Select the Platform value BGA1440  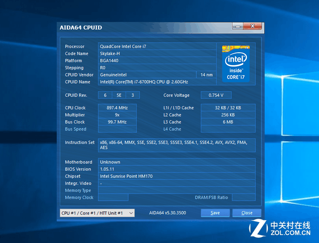tap(157, 61)
